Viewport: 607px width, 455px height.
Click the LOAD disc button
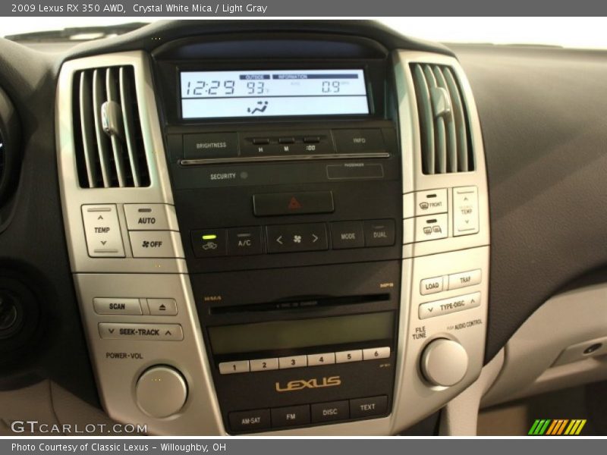(x=432, y=286)
